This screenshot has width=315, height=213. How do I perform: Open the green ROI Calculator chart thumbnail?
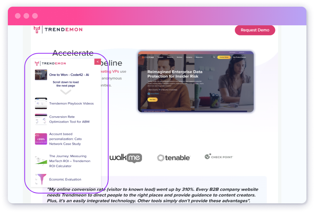tap(41, 161)
